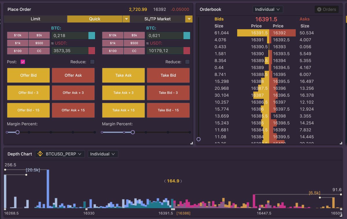Choose the $10k preset beside the 0,218 field
Screen dimensions: 347x219
coord(18,35)
